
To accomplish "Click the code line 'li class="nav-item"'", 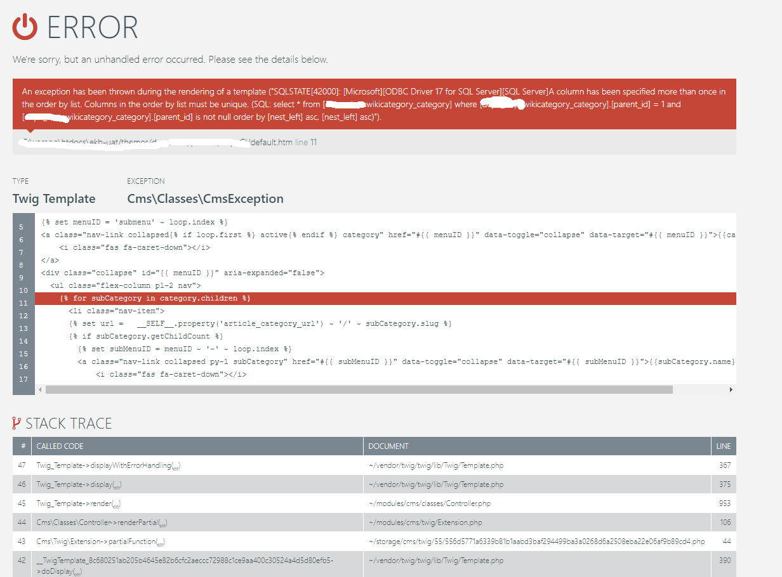I will pos(116,311).
